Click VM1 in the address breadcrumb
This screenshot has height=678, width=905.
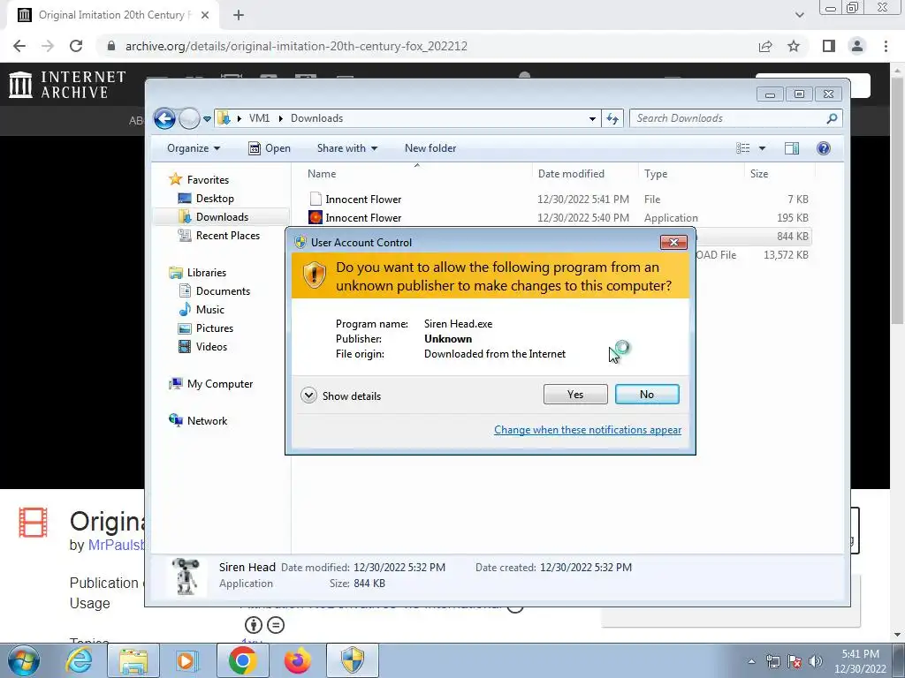[259, 118]
